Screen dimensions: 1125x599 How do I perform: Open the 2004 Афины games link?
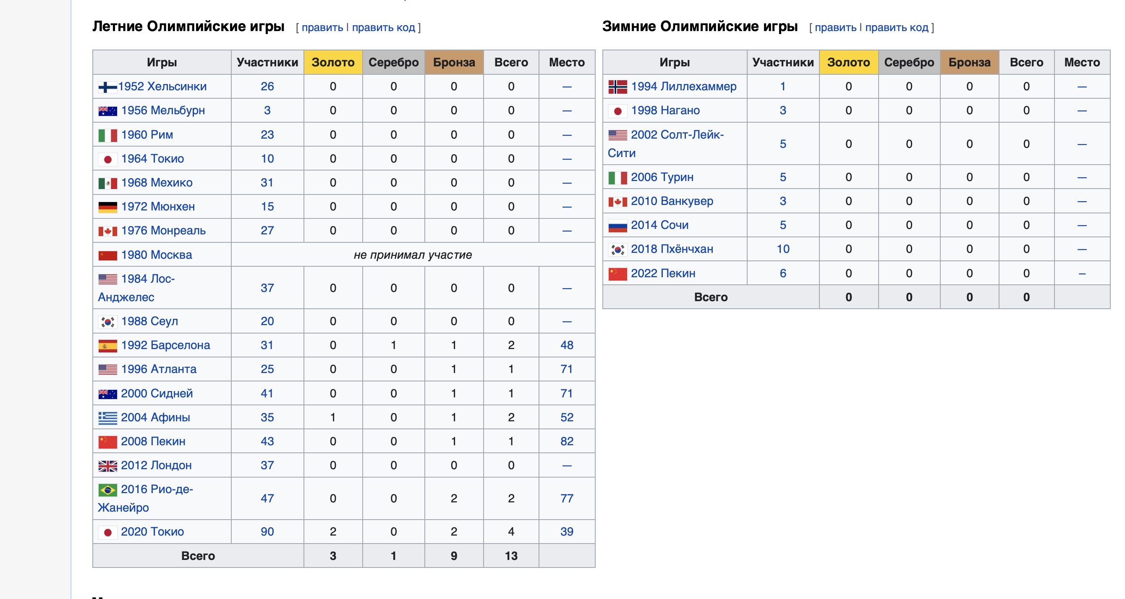[x=155, y=417]
